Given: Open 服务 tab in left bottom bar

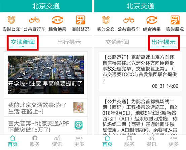Looking at the screenshot, I should (x=35, y=141).
